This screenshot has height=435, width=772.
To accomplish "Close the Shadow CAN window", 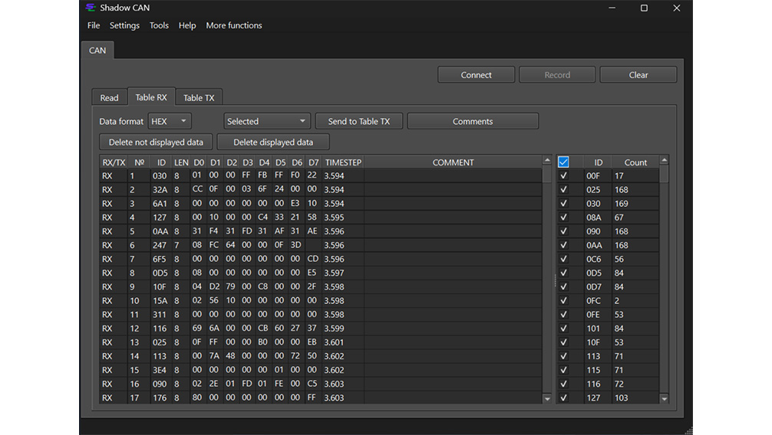I will (x=677, y=8).
